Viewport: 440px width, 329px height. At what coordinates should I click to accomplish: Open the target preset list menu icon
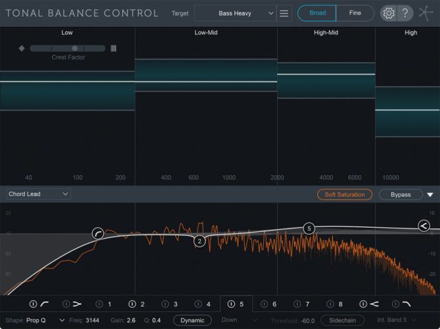click(285, 13)
